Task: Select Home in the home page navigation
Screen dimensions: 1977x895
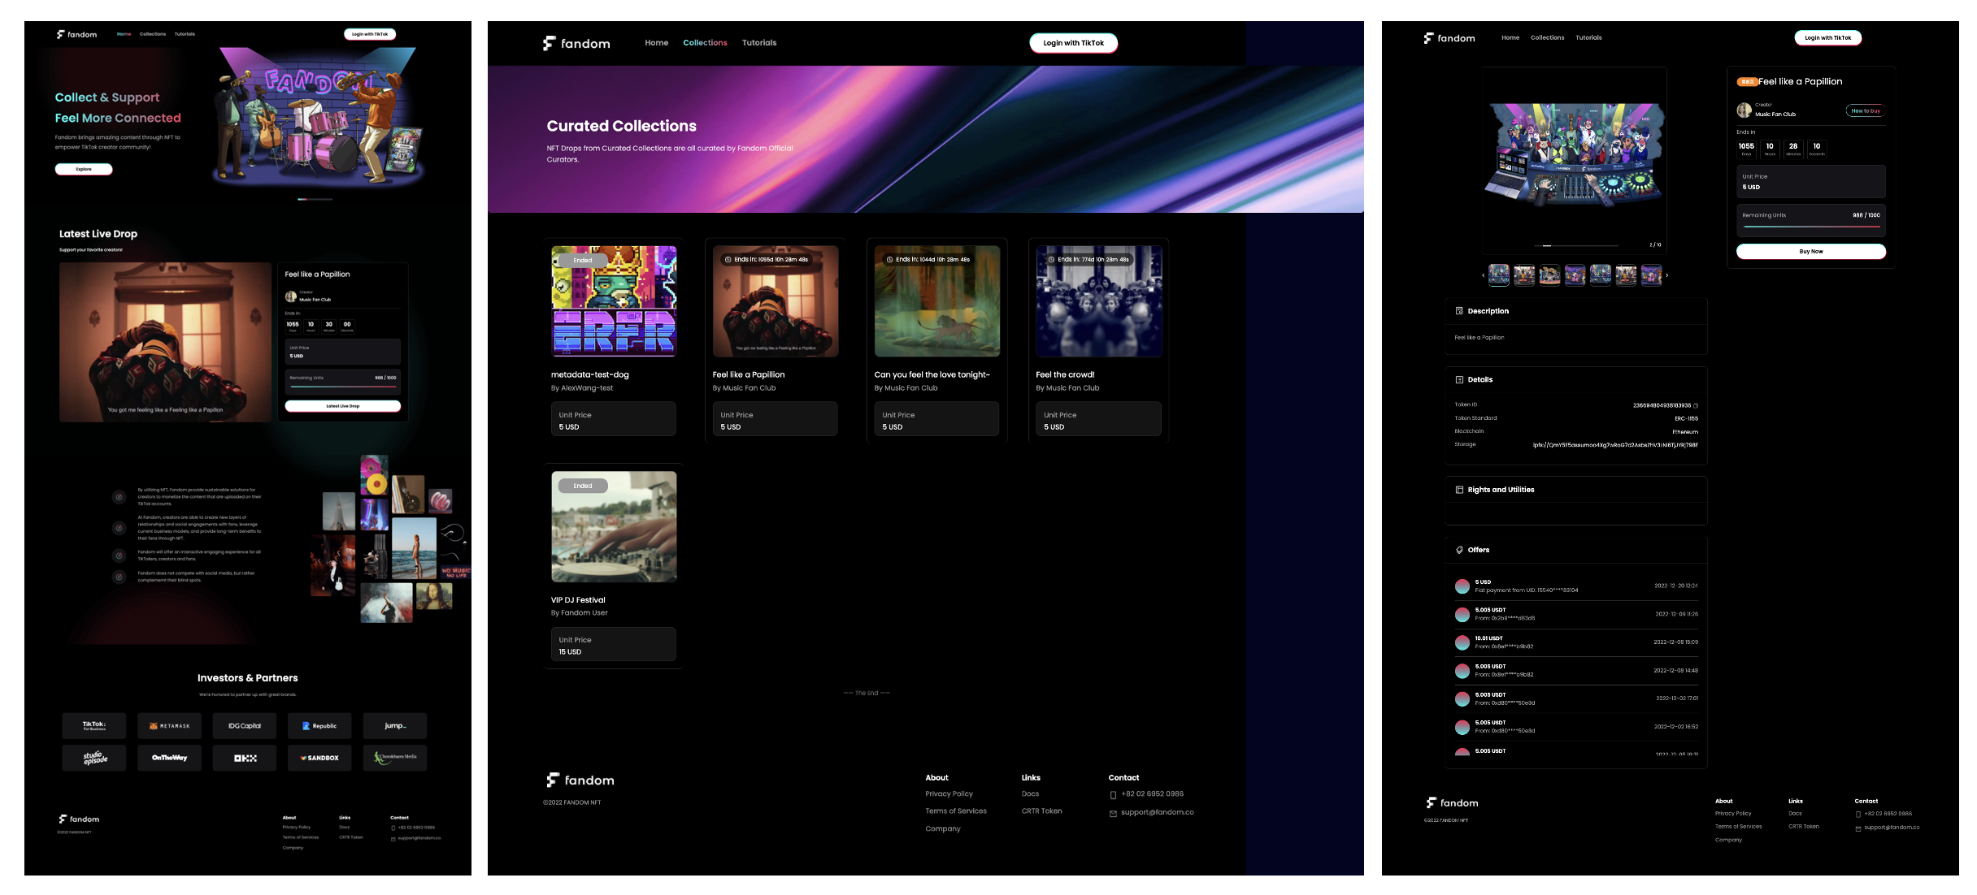Action: 124,34
